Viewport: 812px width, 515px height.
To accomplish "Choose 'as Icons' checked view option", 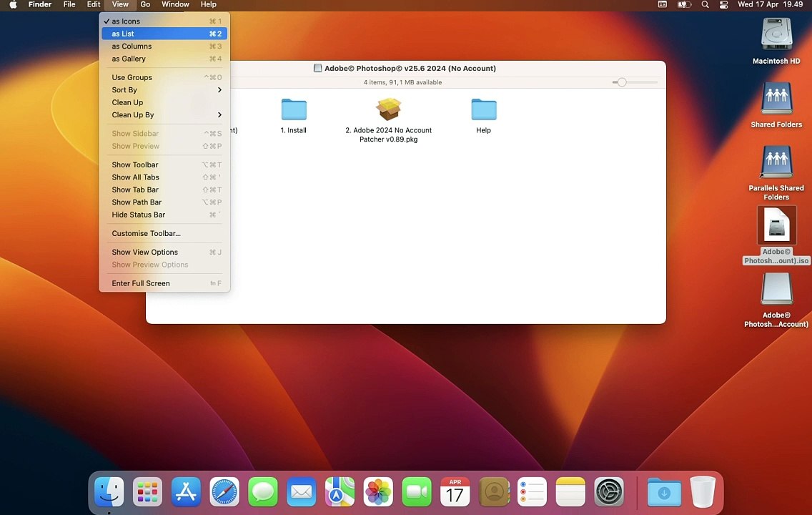I will pyautogui.click(x=164, y=21).
